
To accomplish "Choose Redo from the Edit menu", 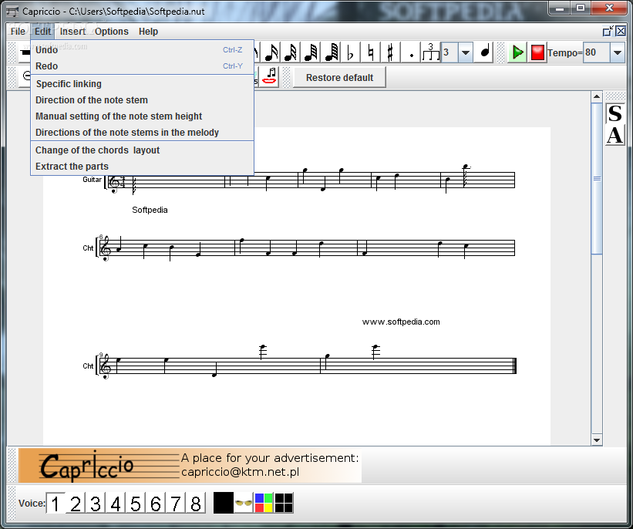I will point(142,66).
